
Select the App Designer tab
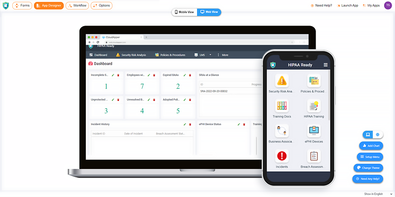pos(49,5)
